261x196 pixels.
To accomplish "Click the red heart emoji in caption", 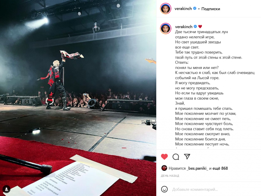I will point(200,26).
